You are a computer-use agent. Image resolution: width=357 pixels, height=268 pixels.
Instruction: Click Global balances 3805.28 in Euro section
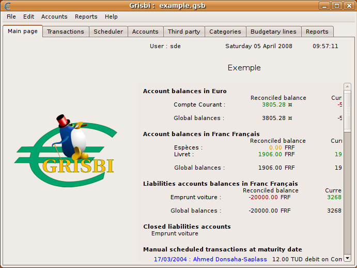click(x=277, y=118)
